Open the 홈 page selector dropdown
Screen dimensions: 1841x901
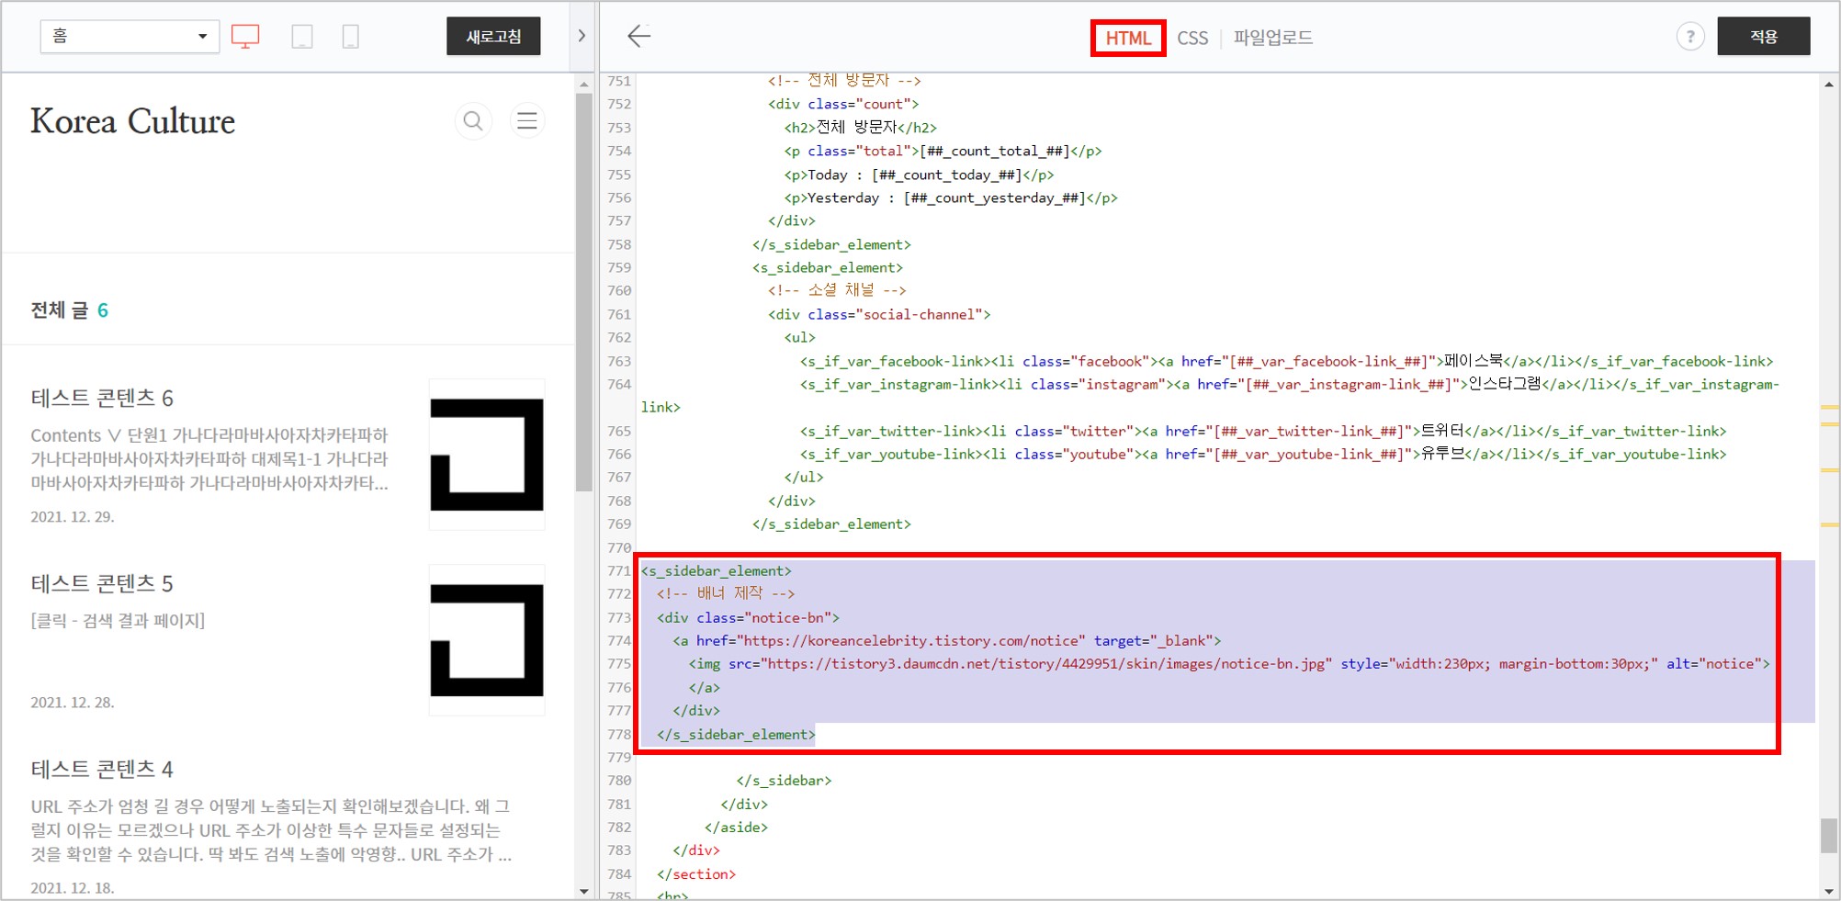[130, 37]
